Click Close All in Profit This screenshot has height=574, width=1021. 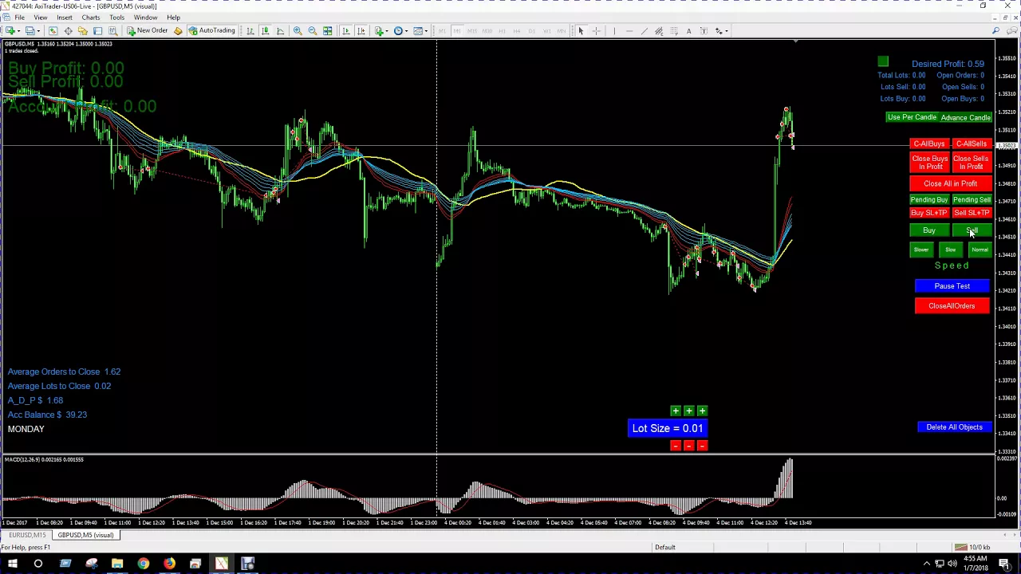tap(950, 183)
